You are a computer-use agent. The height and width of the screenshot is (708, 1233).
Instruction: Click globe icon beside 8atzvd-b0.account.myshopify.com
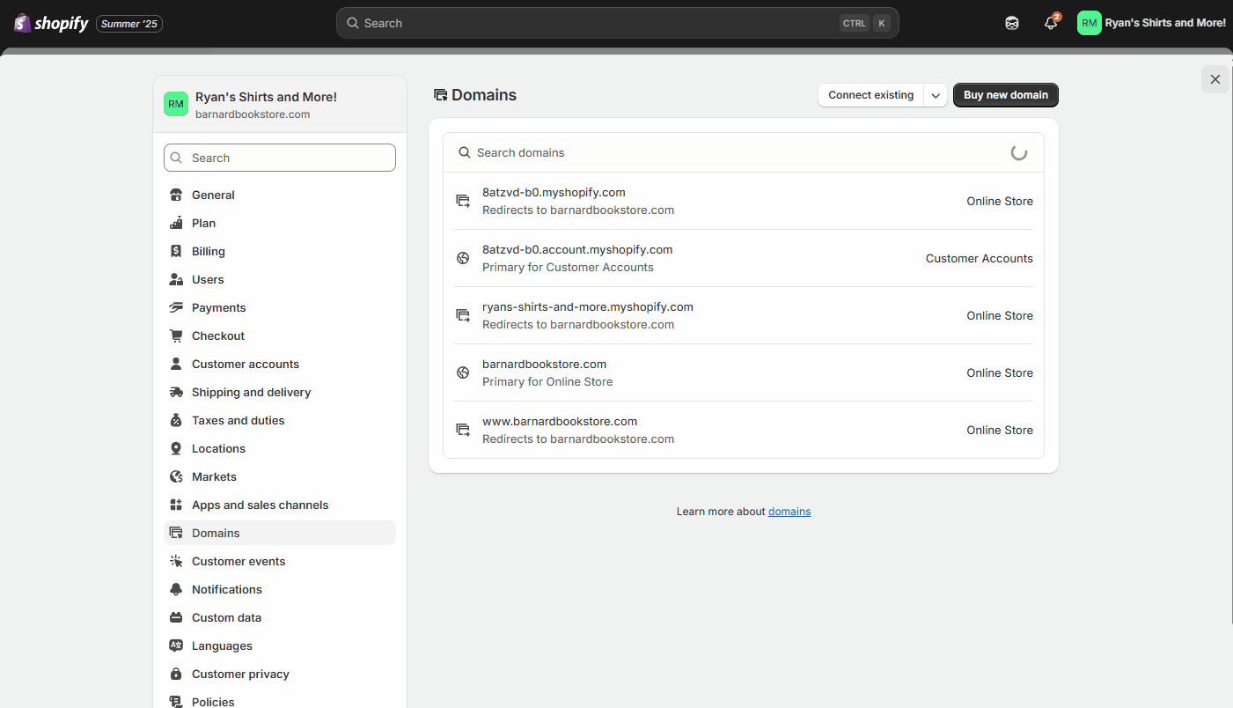point(463,258)
